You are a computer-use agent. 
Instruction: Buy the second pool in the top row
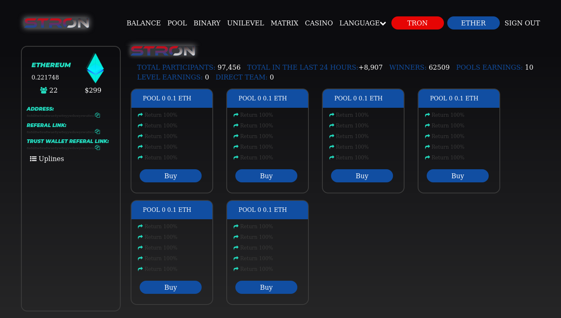pyautogui.click(x=266, y=176)
